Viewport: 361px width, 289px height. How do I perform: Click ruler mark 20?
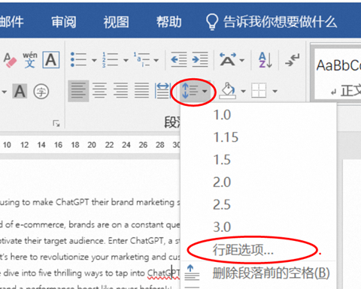[92, 145]
